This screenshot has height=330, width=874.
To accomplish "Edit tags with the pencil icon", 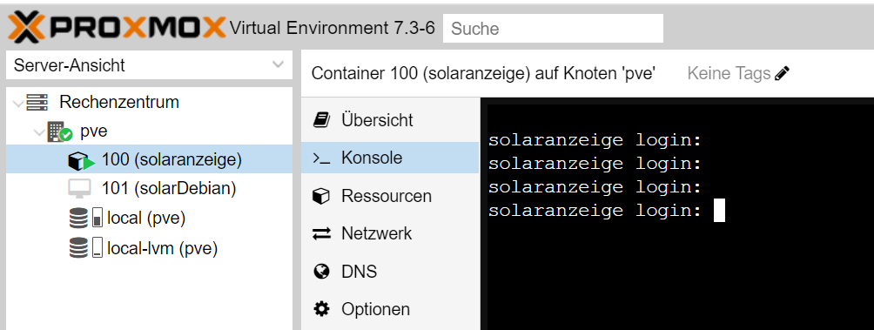I will pos(782,73).
